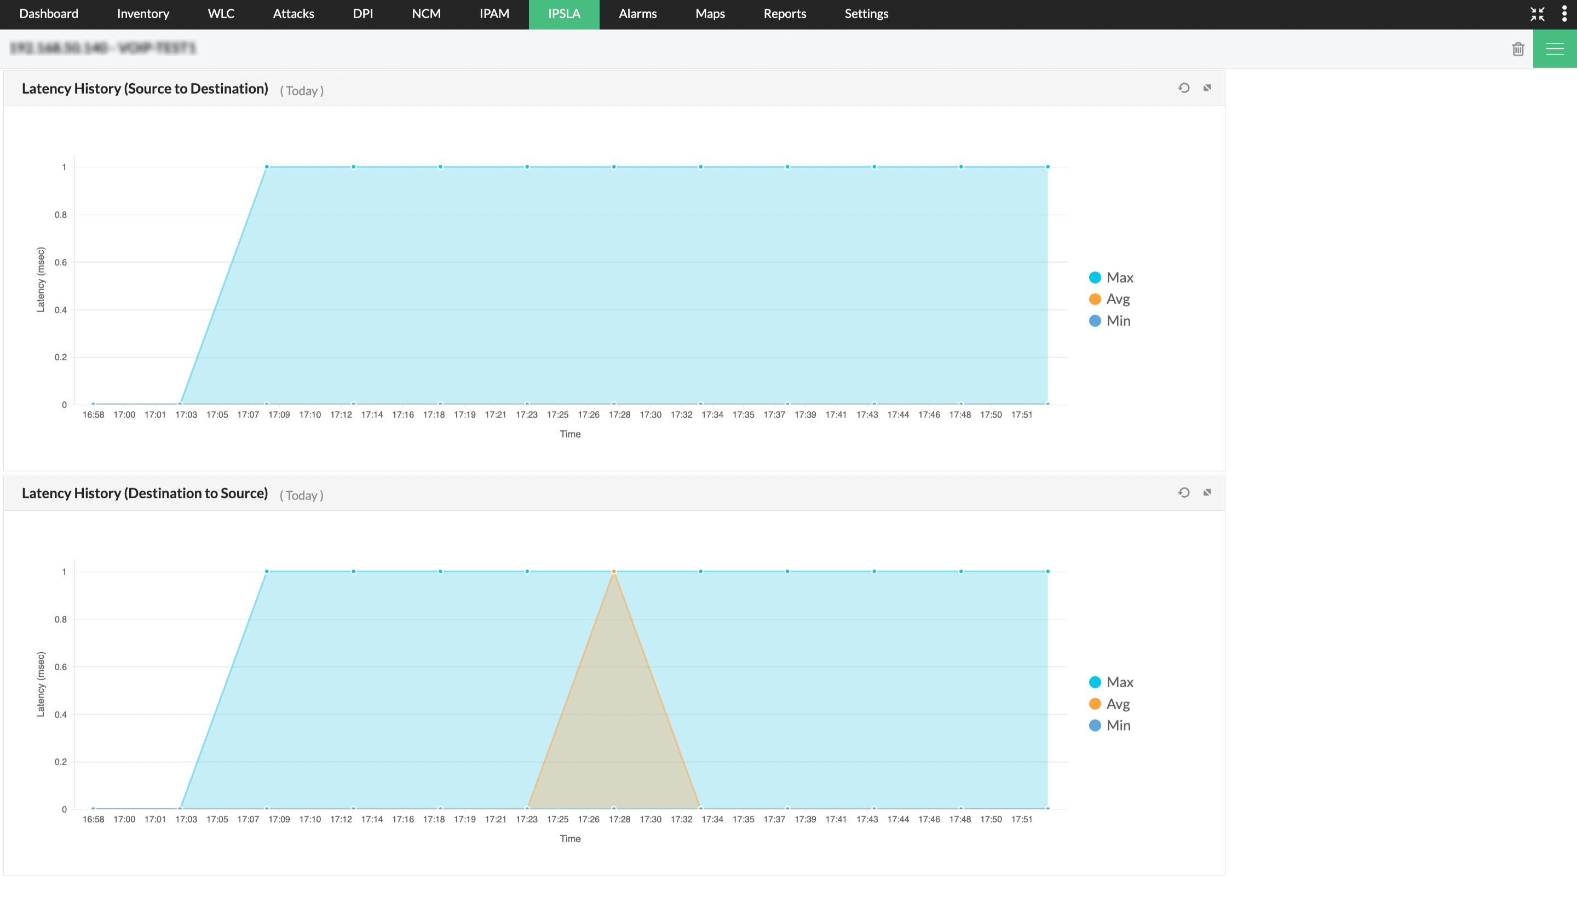The width and height of the screenshot is (1577, 898).
Task: Click the exit fullscreen collapse icon
Action: click(1537, 14)
